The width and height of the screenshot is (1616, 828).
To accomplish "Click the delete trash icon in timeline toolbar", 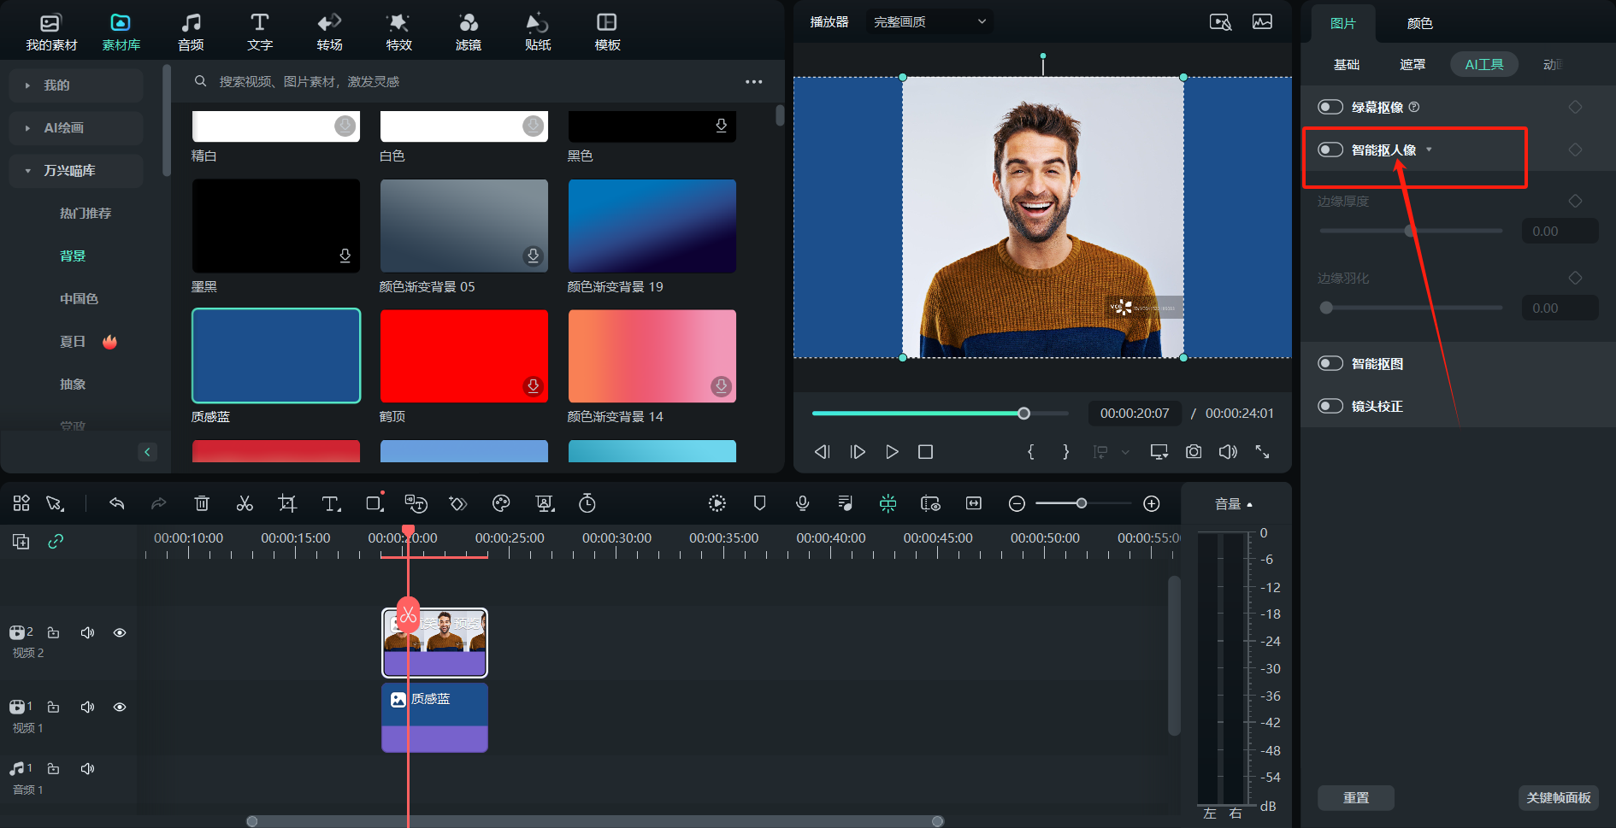I will click(x=202, y=503).
